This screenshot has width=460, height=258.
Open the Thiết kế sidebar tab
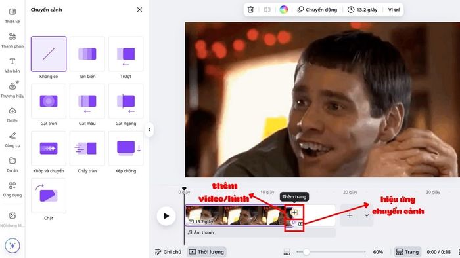pos(12,16)
